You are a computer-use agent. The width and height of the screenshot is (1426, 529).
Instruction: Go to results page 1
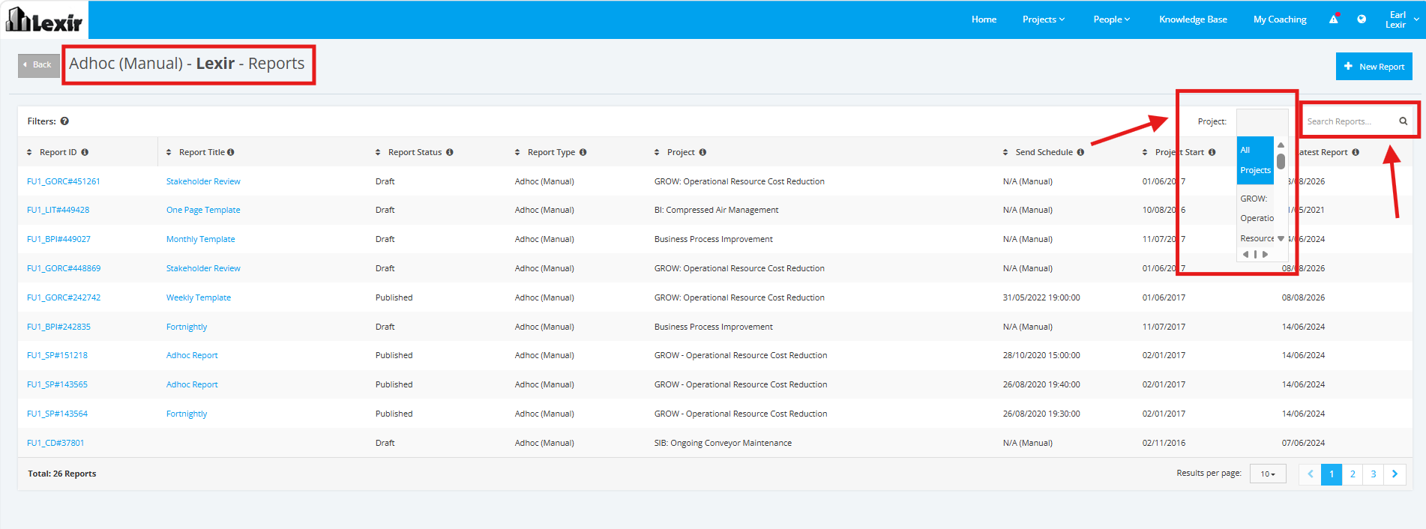tap(1332, 474)
